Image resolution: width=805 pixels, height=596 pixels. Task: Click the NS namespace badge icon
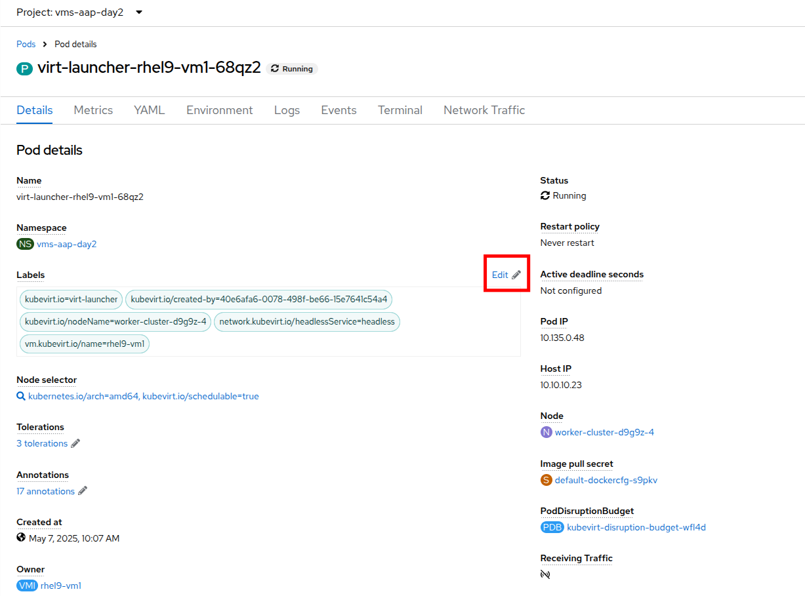coord(25,244)
